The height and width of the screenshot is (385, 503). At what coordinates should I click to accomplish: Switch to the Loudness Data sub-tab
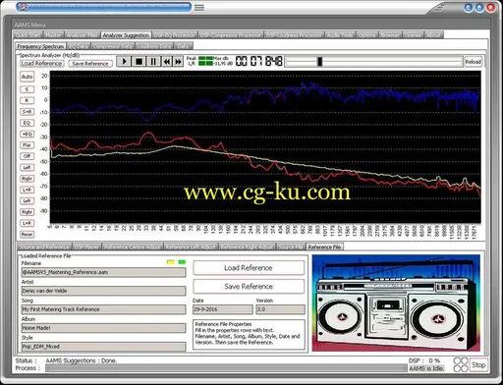tap(154, 46)
